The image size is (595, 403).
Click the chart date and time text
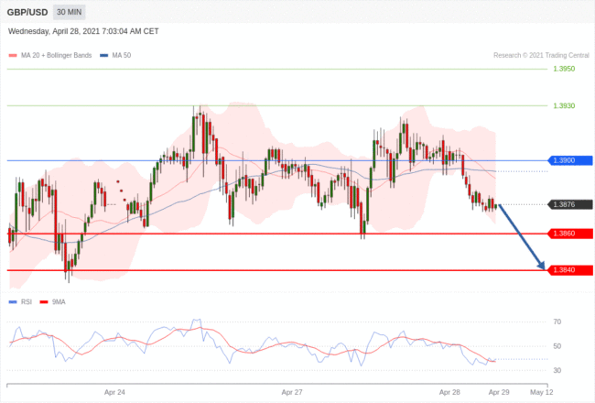click(83, 31)
